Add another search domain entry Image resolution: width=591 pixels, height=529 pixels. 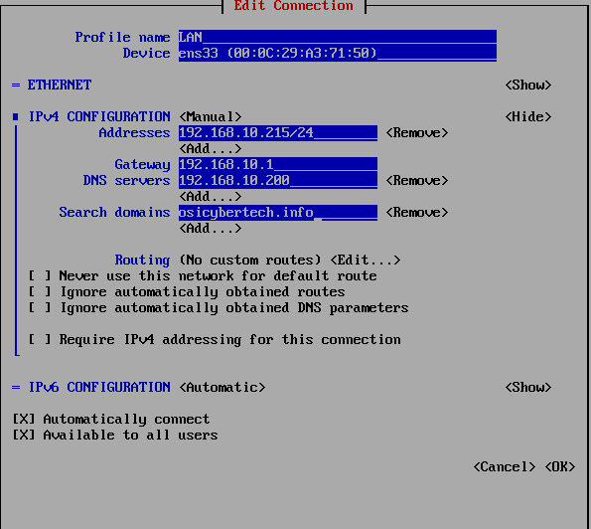click(211, 229)
